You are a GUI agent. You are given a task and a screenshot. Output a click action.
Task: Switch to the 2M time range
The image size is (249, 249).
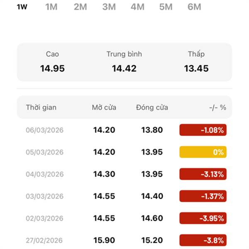pyautogui.click(x=80, y=7)
